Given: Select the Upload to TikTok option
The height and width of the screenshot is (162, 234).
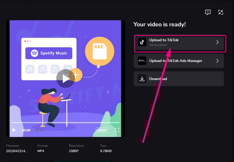Looking at the screenshot, I should (164, 40).
